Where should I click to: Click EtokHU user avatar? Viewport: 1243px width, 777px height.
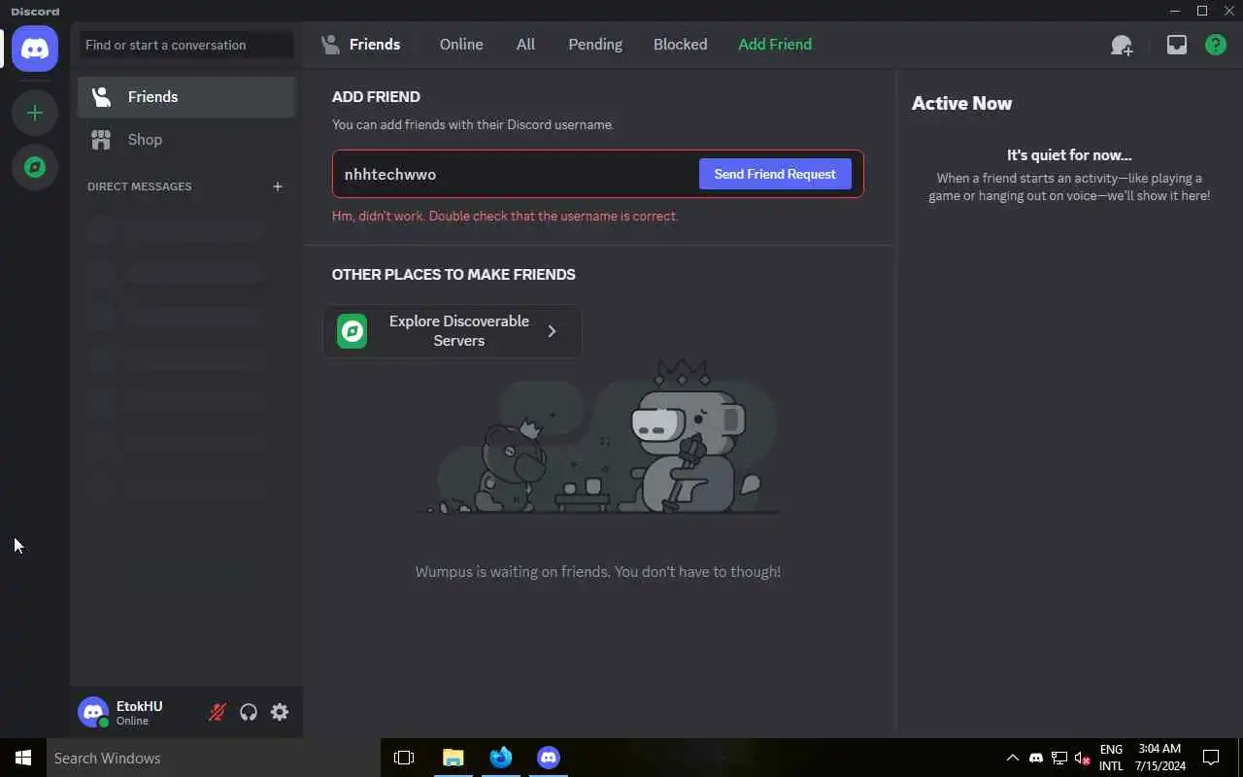(x=93, y=712)
